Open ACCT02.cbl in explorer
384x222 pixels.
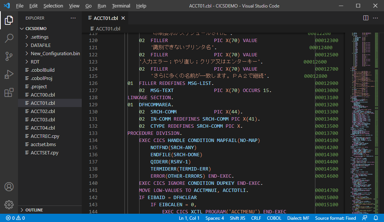[43, 111]
